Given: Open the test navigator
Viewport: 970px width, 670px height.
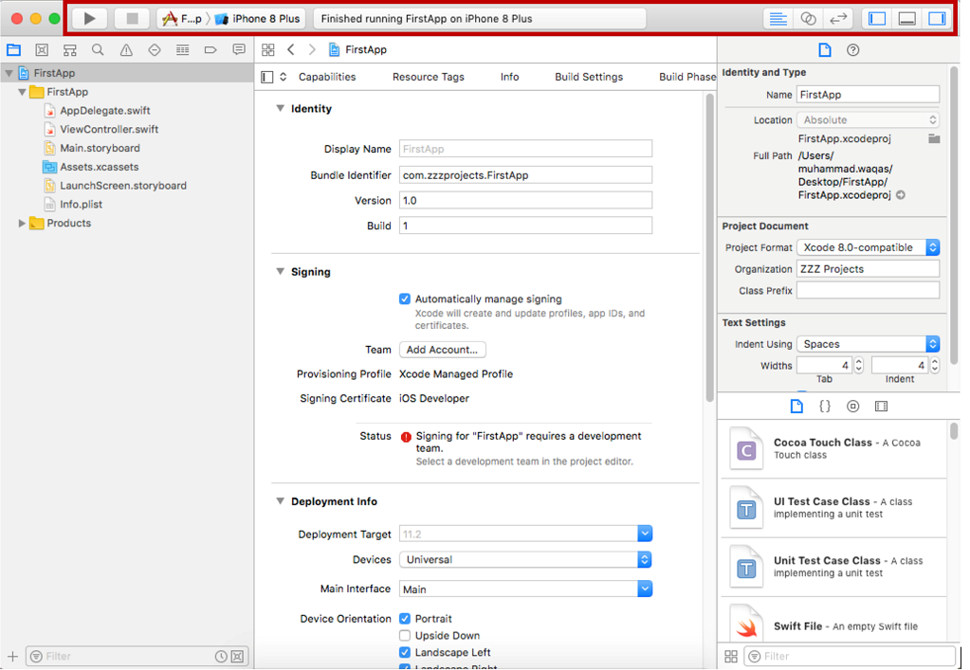Looking at the screenshot, I should click(154, 50).
